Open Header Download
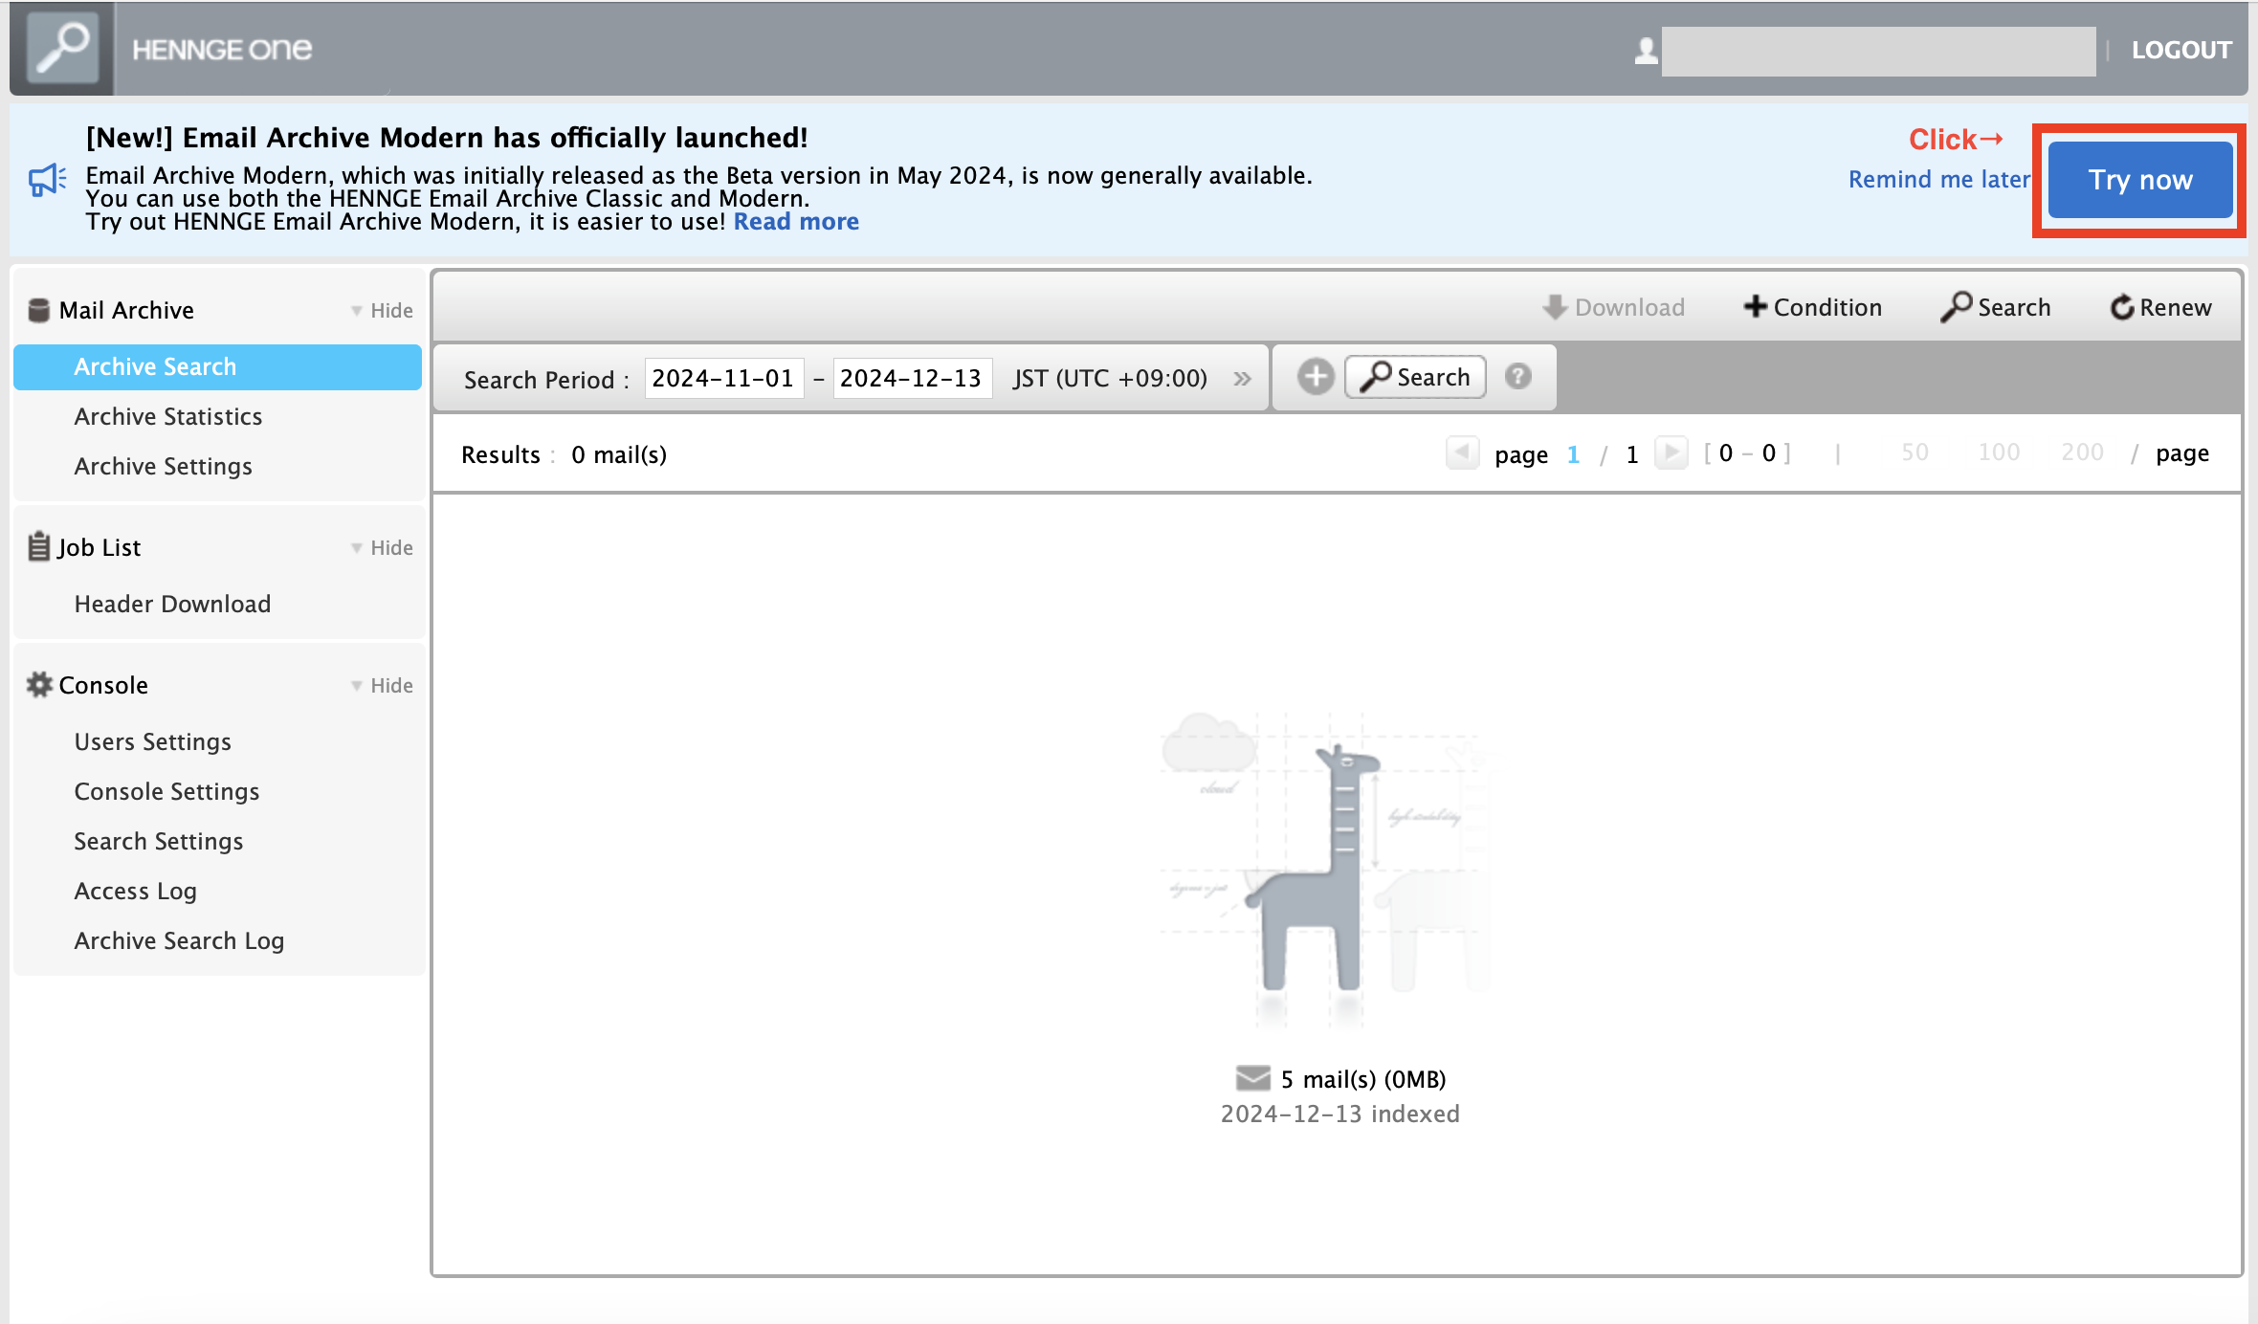Screen dimensions: 2258x1324 [173, 604]
